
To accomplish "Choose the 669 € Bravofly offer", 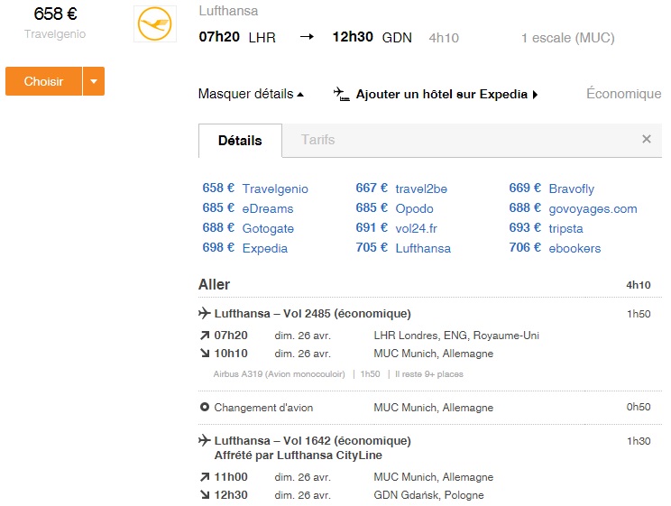I will coord(552,189).
